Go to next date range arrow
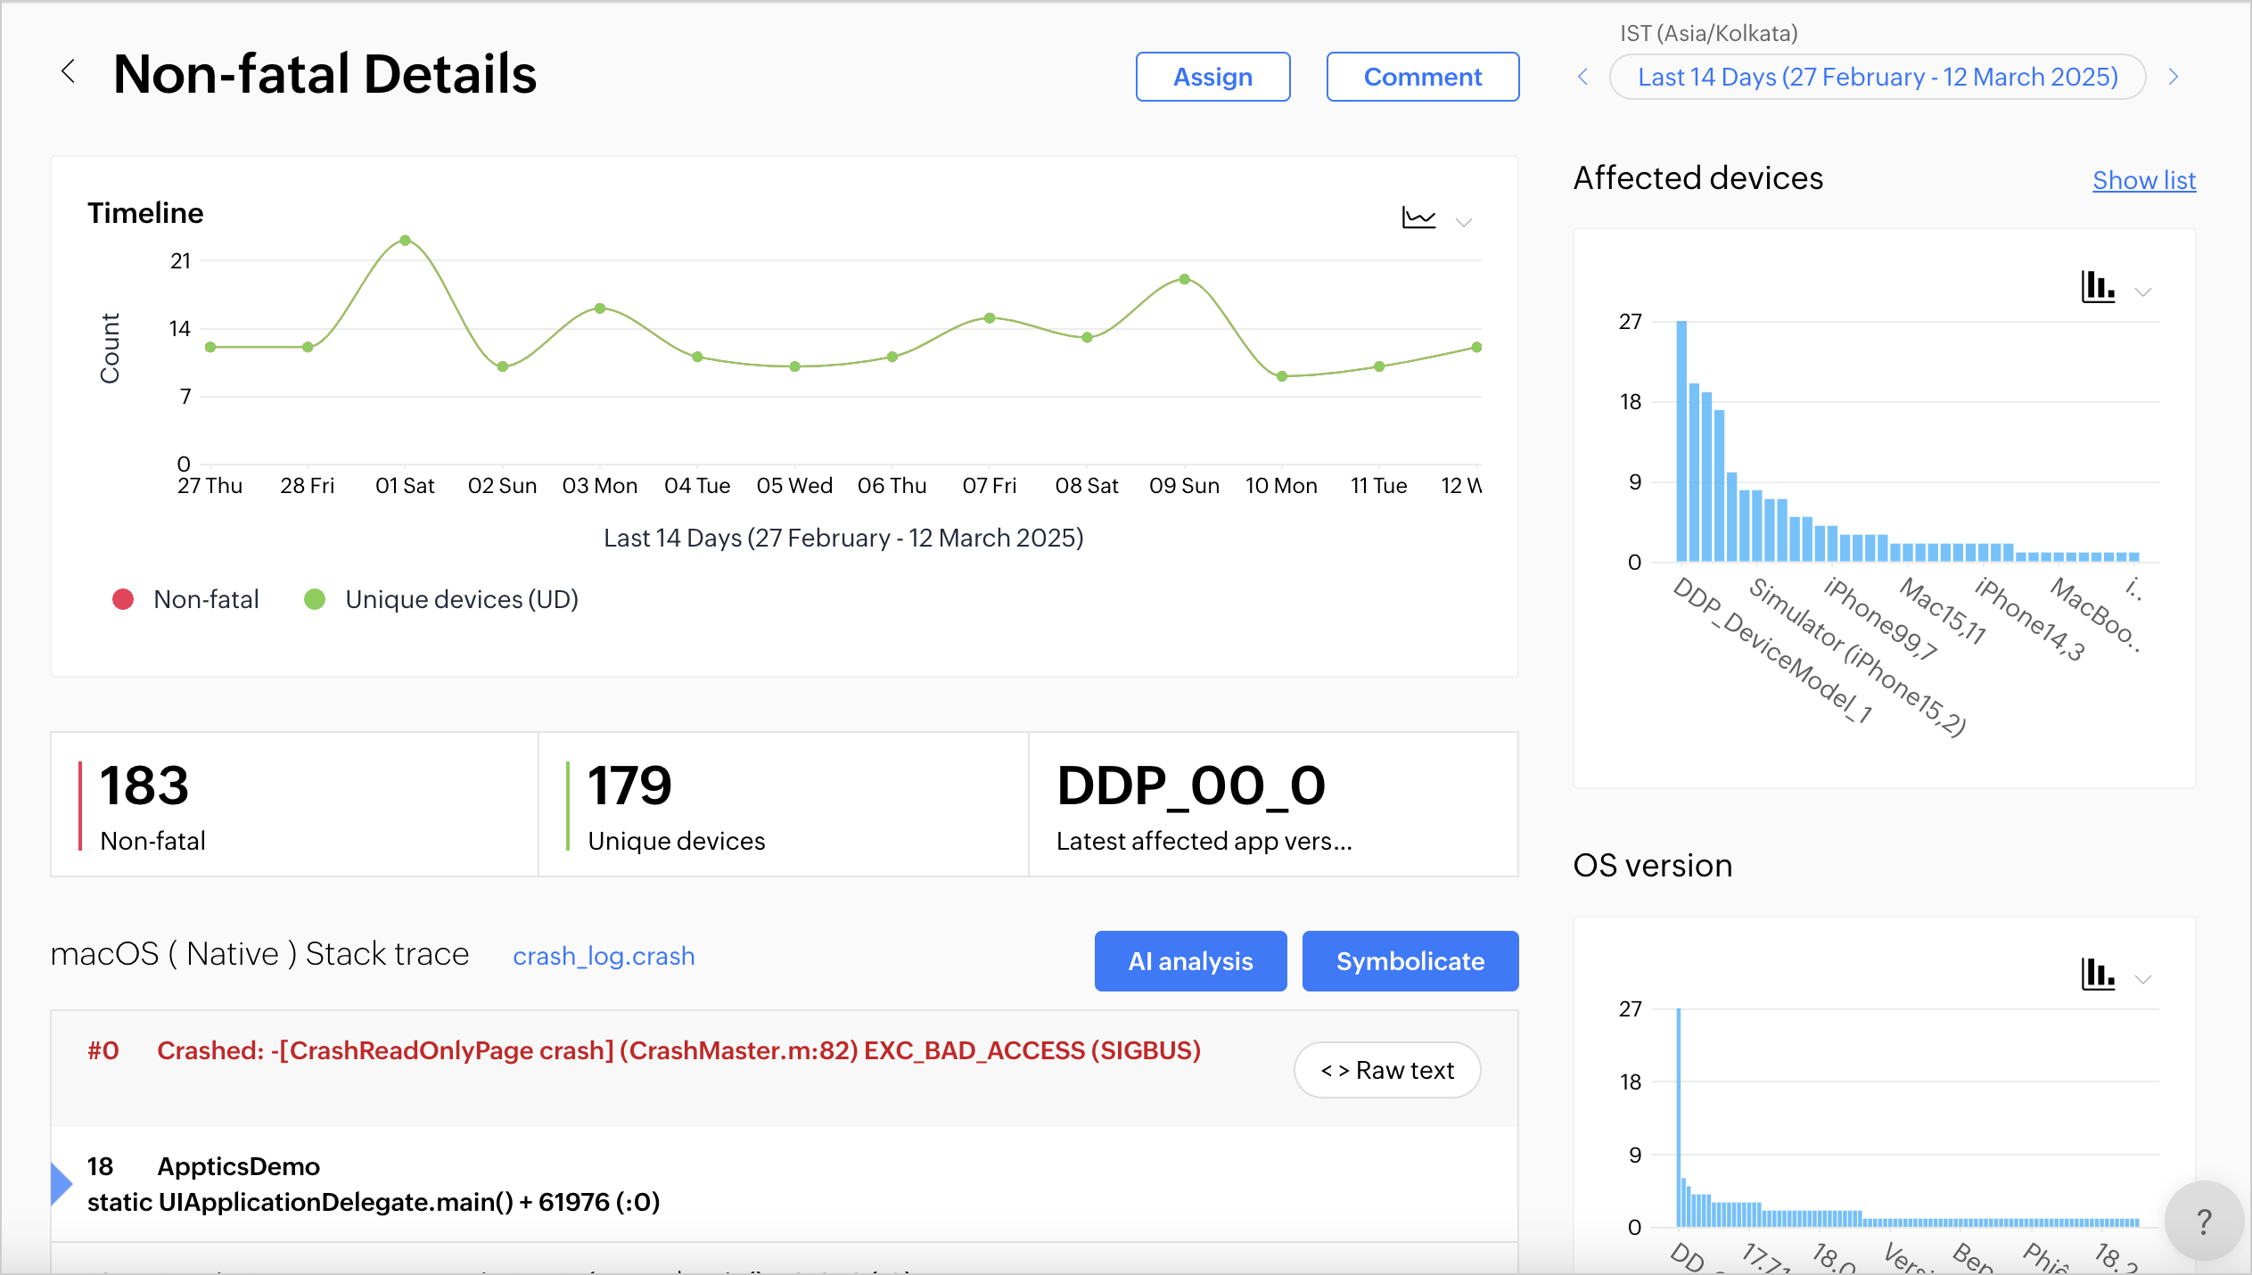This screenshot has width=2252, height=1275. pos(2174,77)
